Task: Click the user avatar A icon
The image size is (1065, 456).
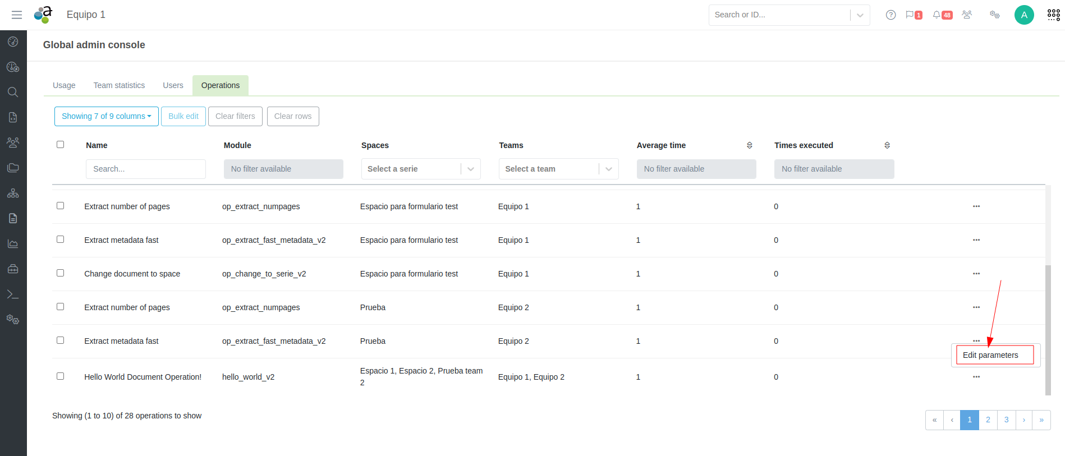Action: 1023,15
